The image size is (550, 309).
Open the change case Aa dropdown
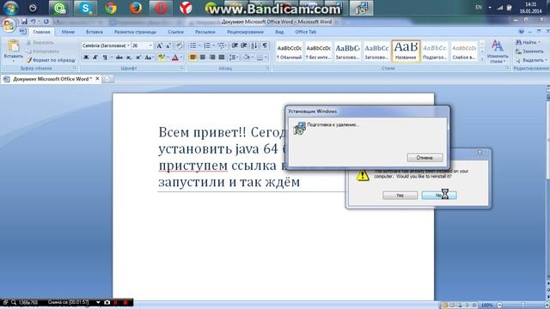click(149, 58)
